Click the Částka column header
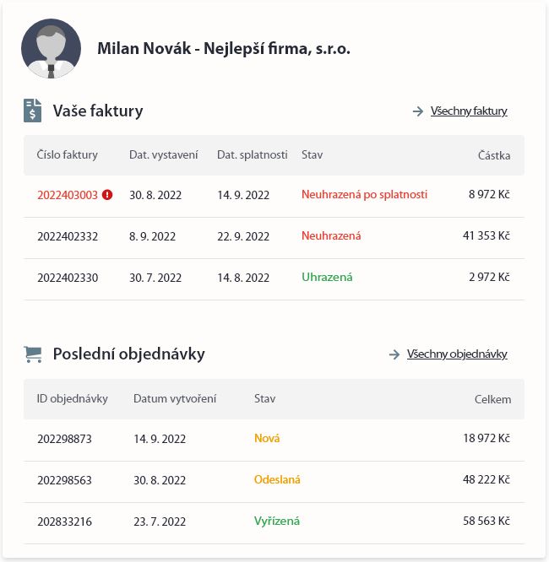The width and height of the screenshot is (549, 562). [x=494, y=156]
